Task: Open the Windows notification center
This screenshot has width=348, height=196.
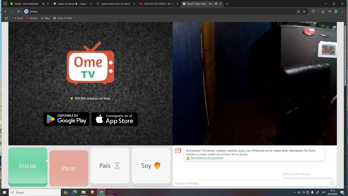Action: (342, 192)
